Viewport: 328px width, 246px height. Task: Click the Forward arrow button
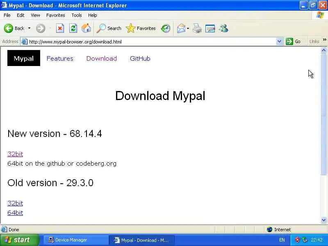tap(40, 28)
